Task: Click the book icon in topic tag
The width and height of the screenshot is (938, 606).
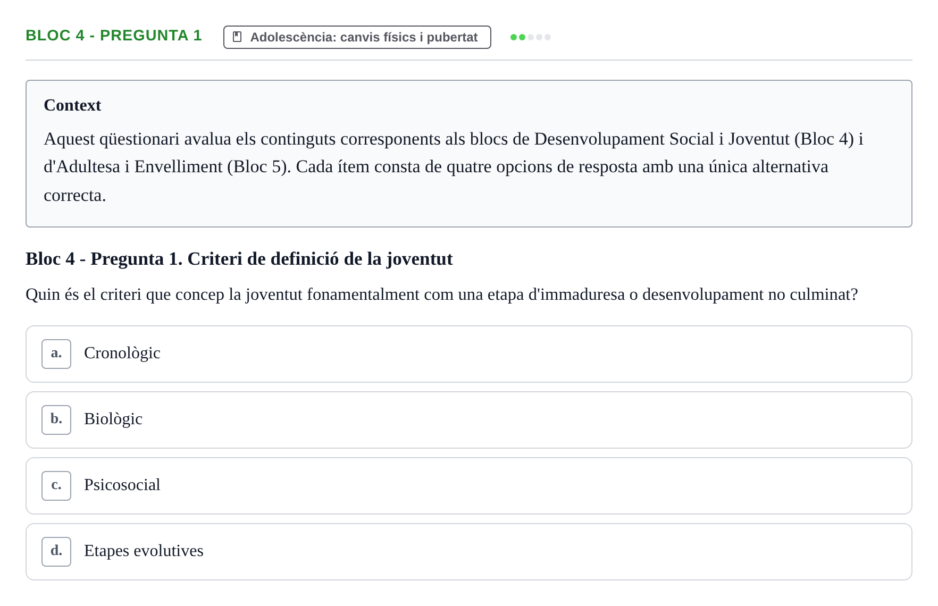Action: [238, 37]
